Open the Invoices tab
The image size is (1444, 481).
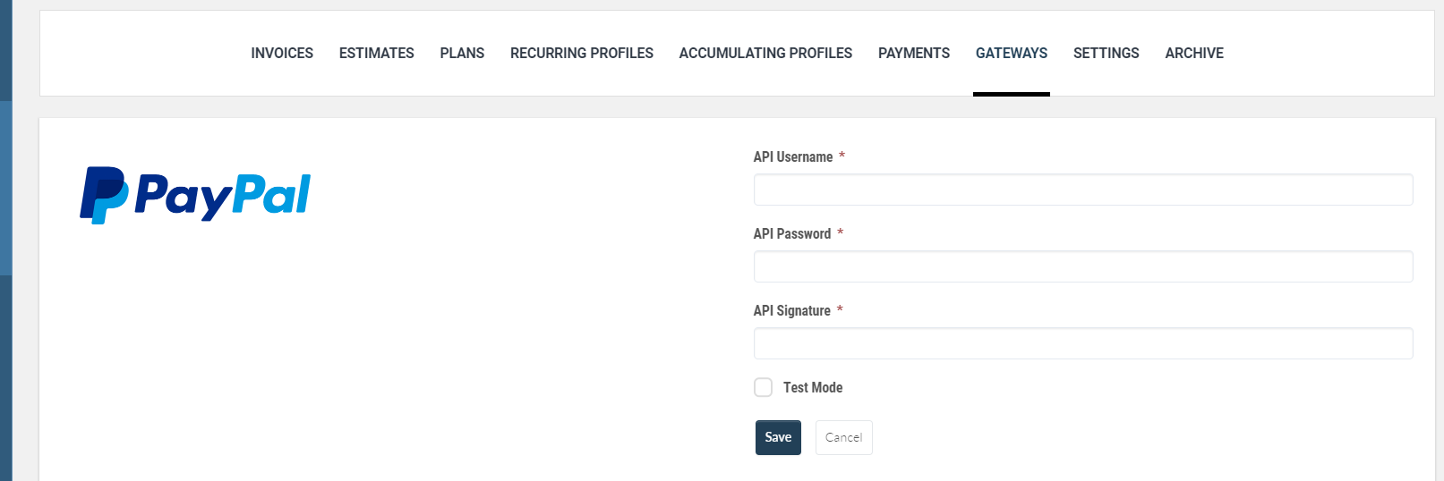point(282,54)
